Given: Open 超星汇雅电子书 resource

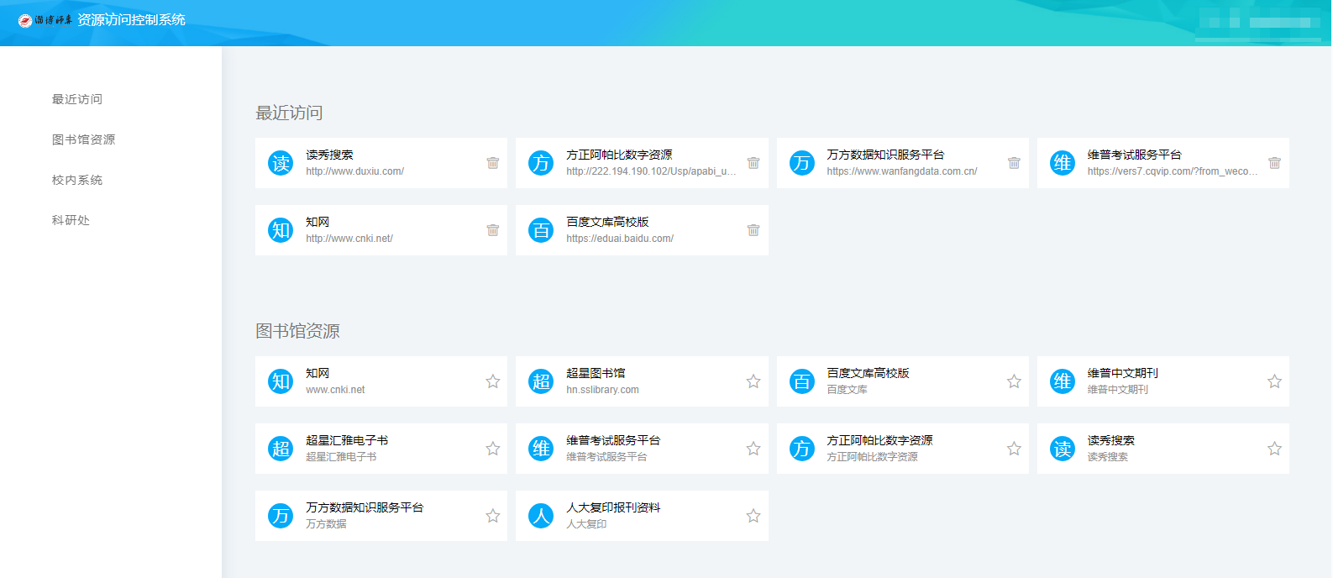Looking at the screenshot, I should tap(347, 441).
